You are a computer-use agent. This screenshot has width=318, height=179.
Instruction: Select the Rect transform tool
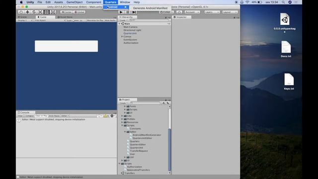coord(47,12)
